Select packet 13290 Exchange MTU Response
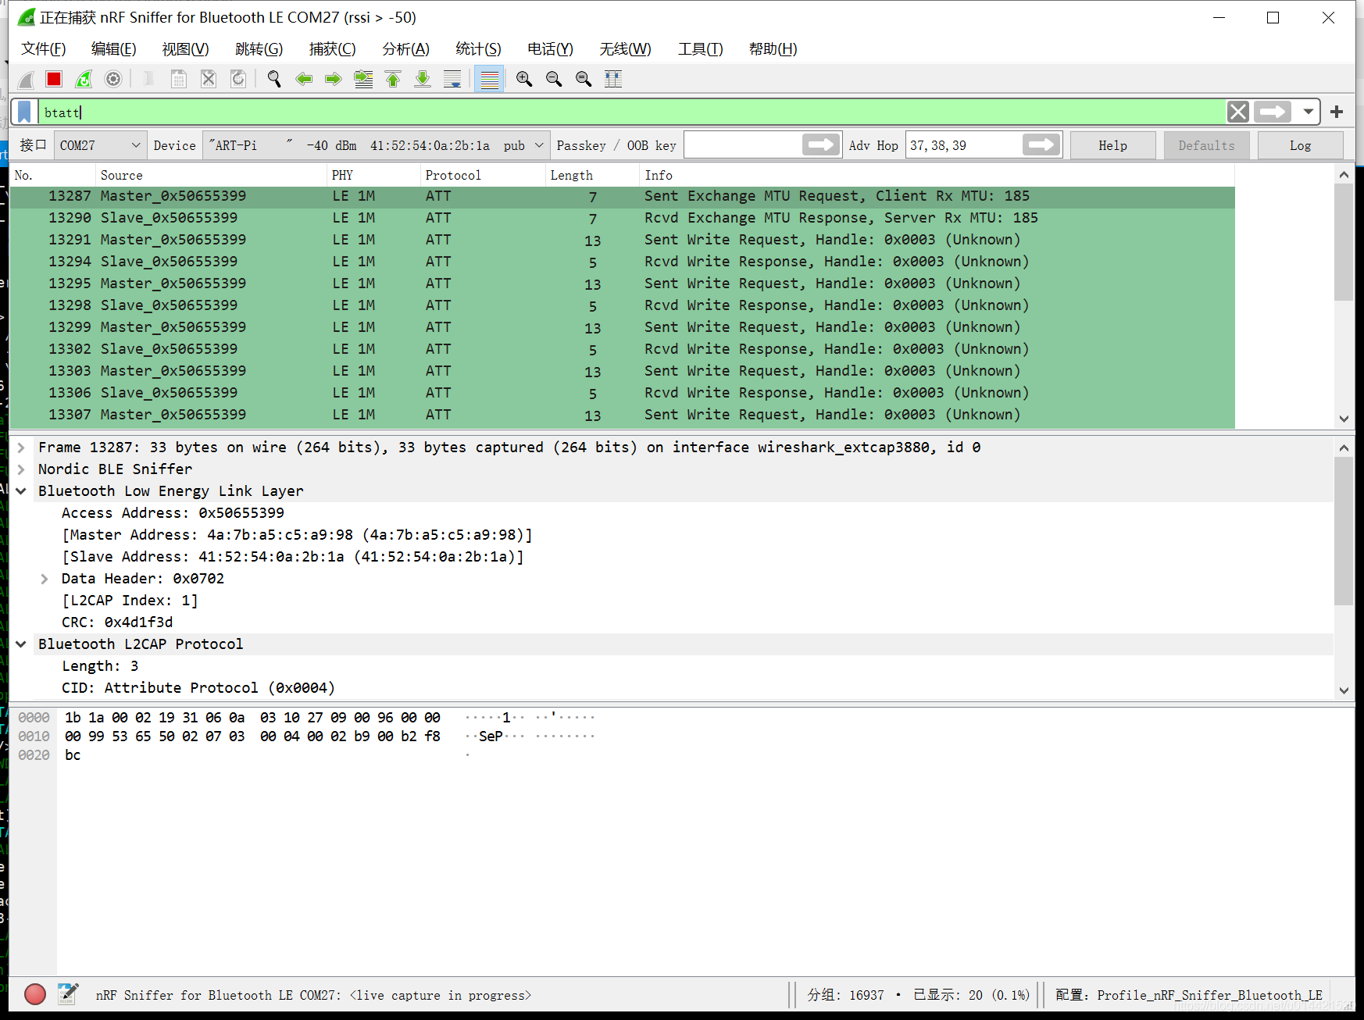This screenshot has height=1020, width=1364. 623,218
